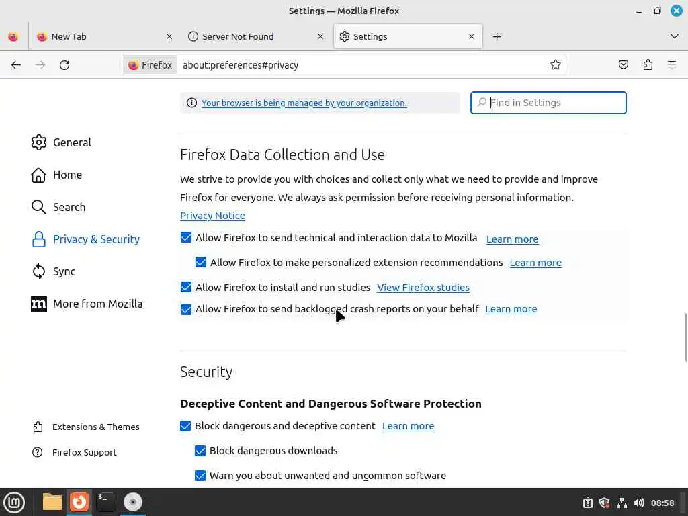Open the Privacy Notice link
This screenshot has height=516, width=688.
(212, 216)
